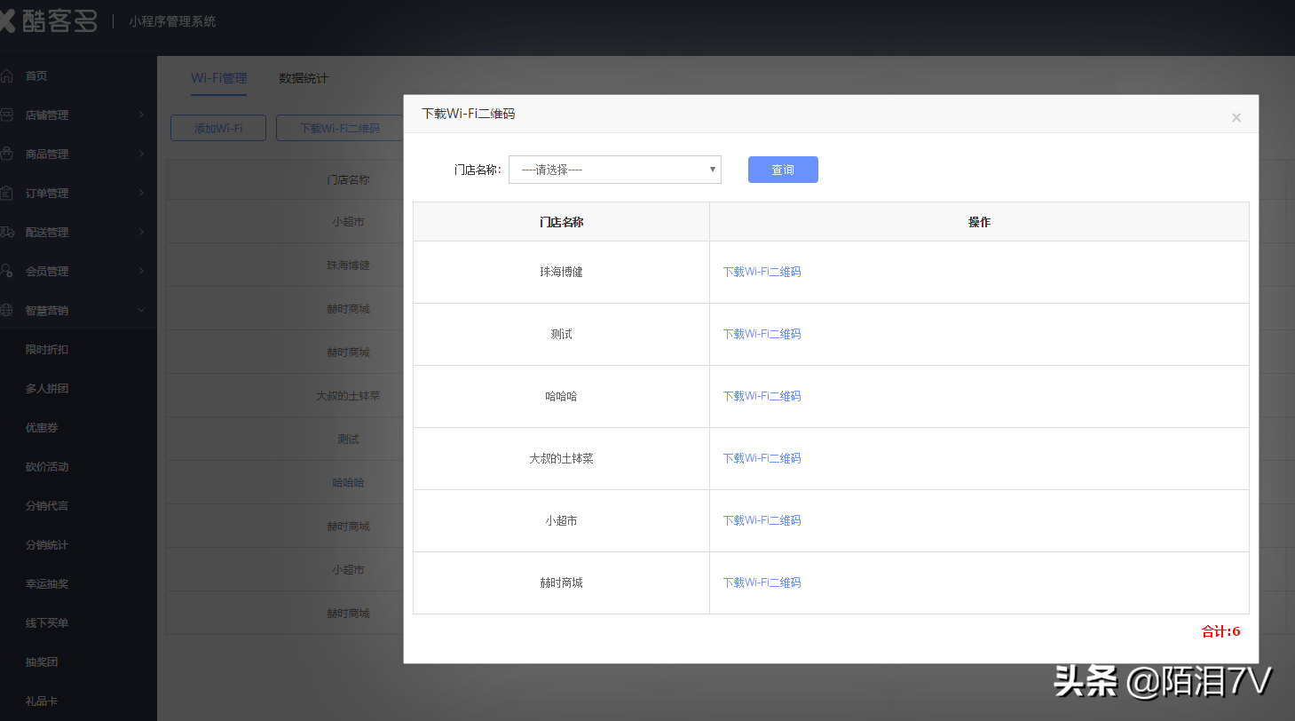Click the smart marketing globe icon

click(x=6, y=310)
